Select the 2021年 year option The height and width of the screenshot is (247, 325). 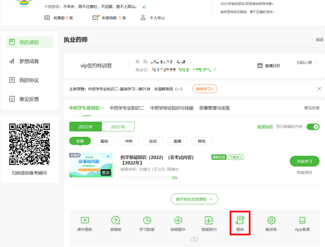118,127
